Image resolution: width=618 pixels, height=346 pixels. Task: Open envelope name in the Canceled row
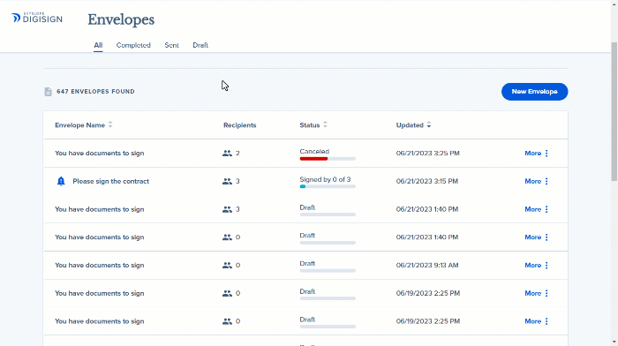(99, 154)
